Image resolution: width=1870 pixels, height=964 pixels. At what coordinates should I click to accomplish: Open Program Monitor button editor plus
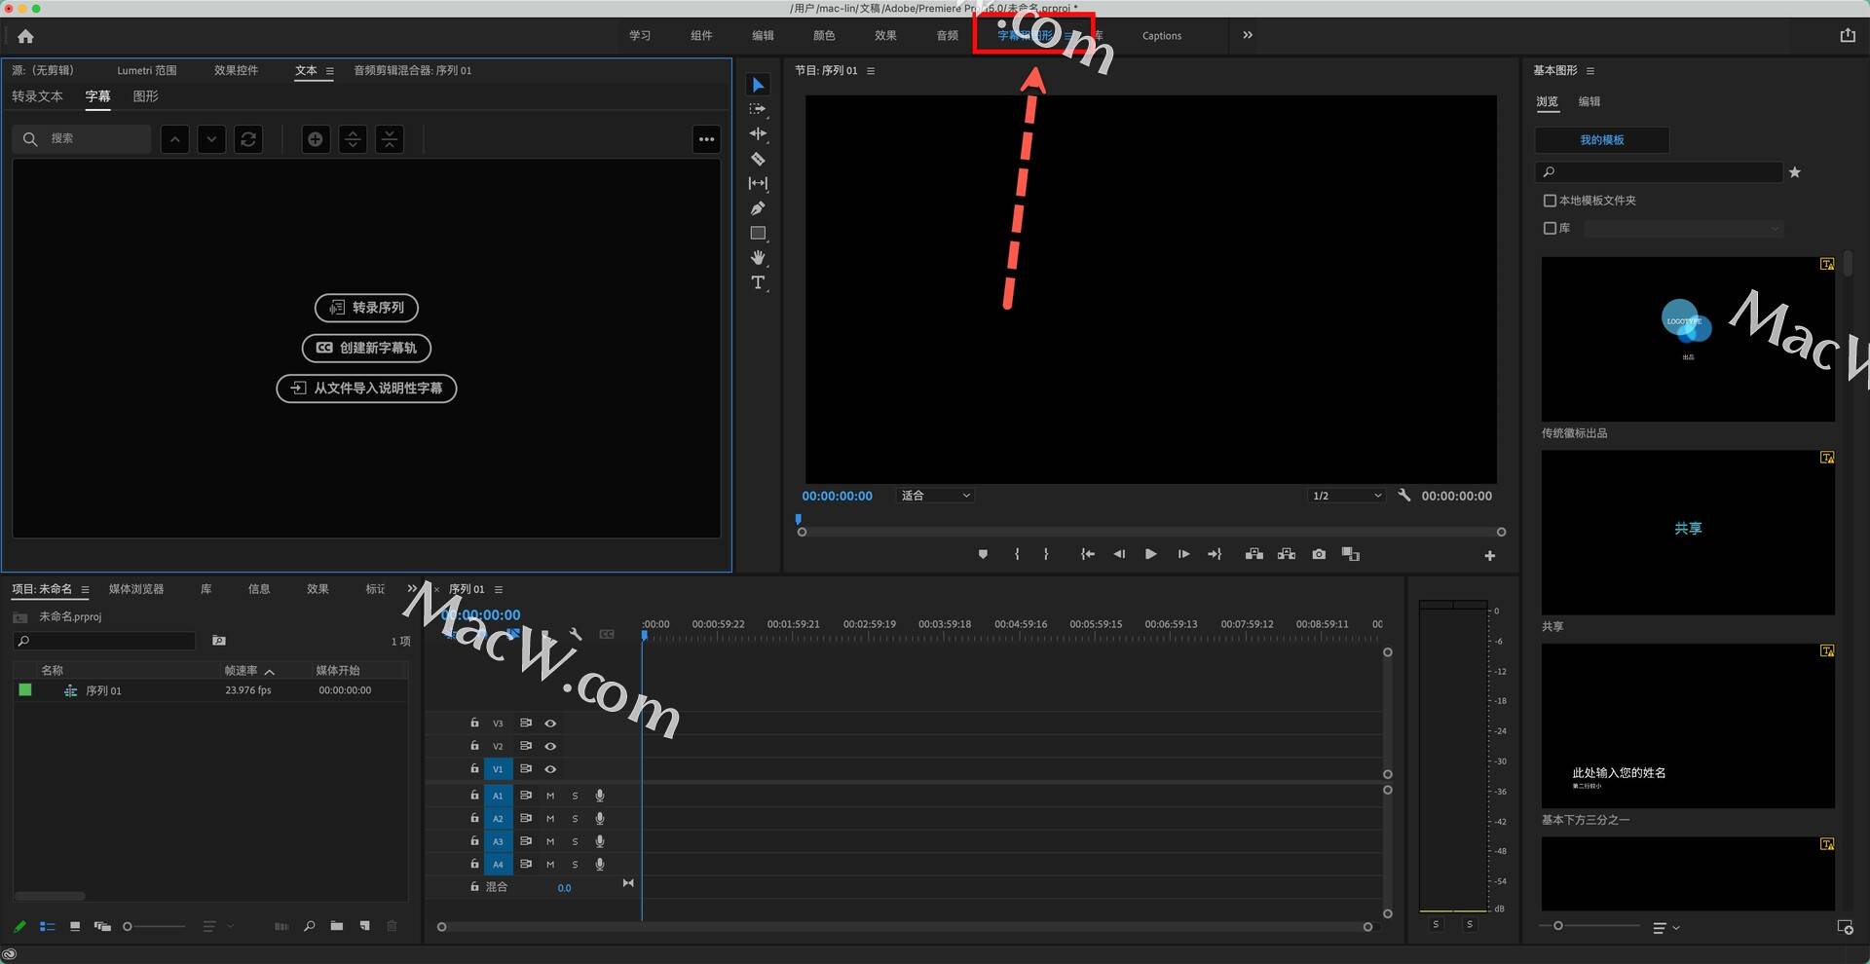click(x=1489, y=555)
